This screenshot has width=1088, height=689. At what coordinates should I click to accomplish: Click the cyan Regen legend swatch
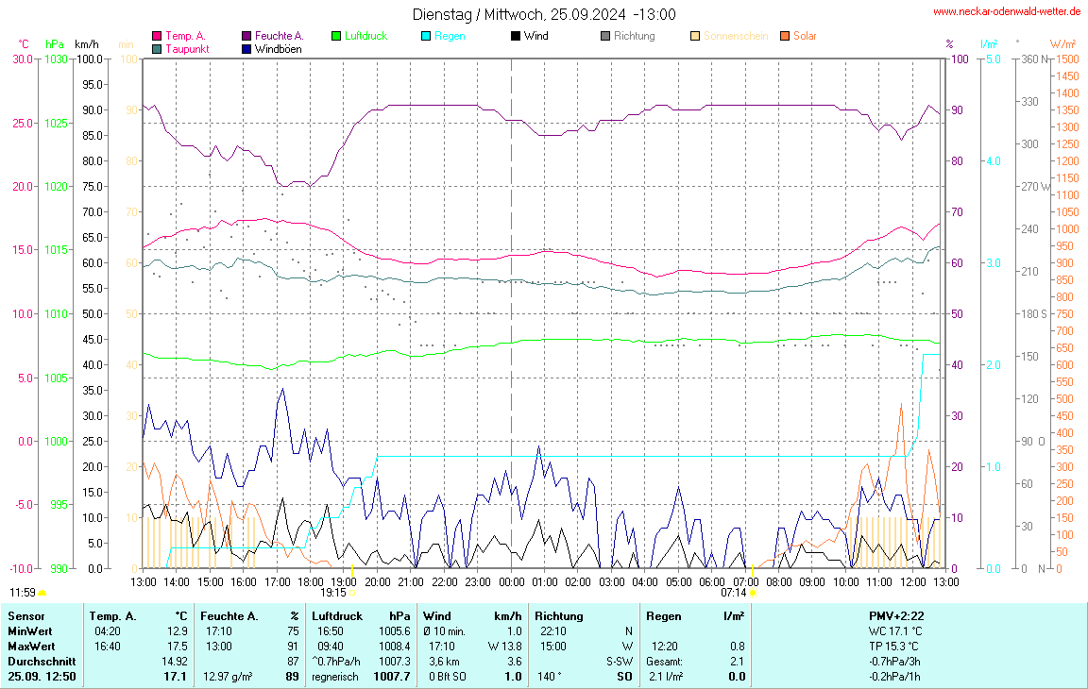coord(426,37)
